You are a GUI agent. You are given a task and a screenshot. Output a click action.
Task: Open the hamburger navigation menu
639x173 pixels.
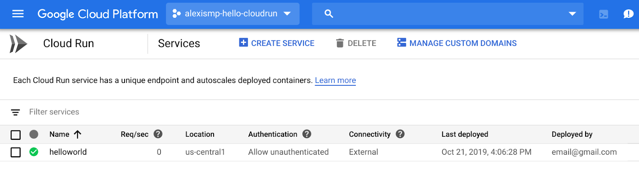pos(18,14)
